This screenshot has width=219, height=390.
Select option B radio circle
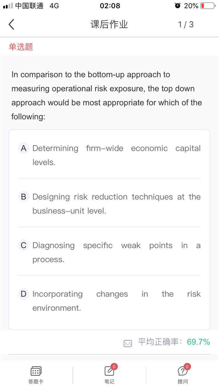24,197
